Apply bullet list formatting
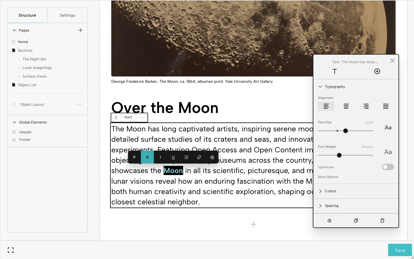This screenshot has height=259, width=414. tap(186, 157)
